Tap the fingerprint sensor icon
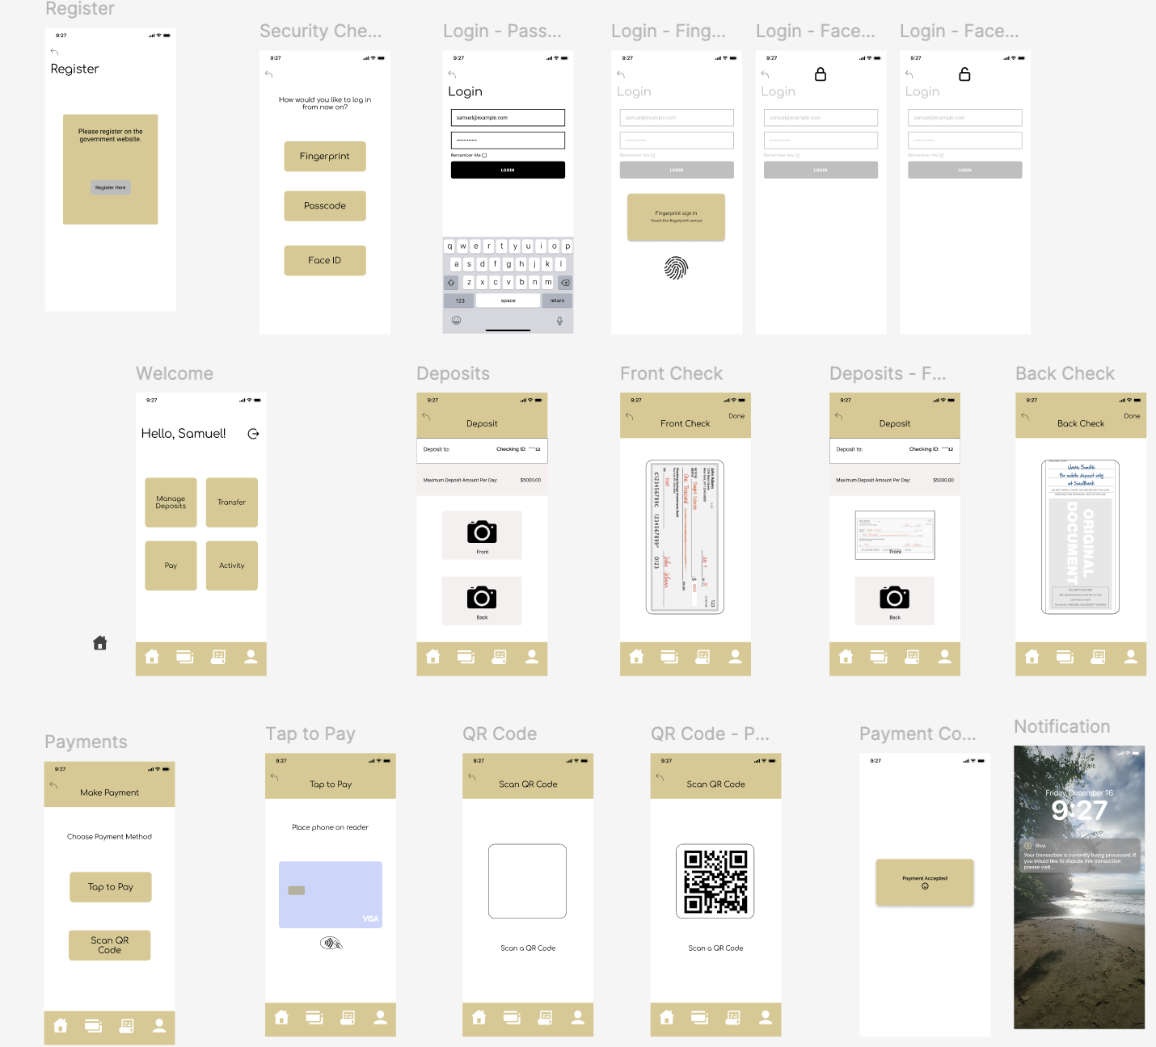This screenshot has width=1156, height=1047. click(676, 267)
